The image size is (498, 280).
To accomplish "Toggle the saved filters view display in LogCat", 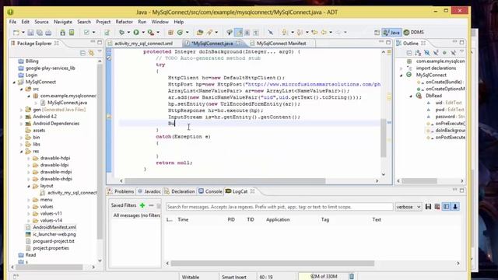I will click(446, 207).
